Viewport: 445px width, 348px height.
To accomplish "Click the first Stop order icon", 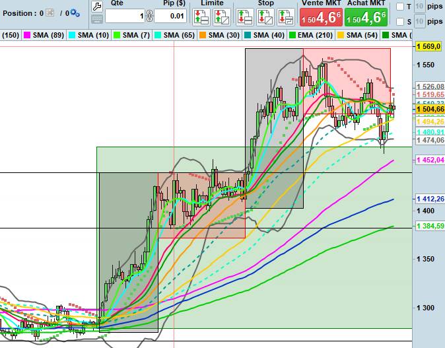I will pyautogui.click(x=244, y=16).
